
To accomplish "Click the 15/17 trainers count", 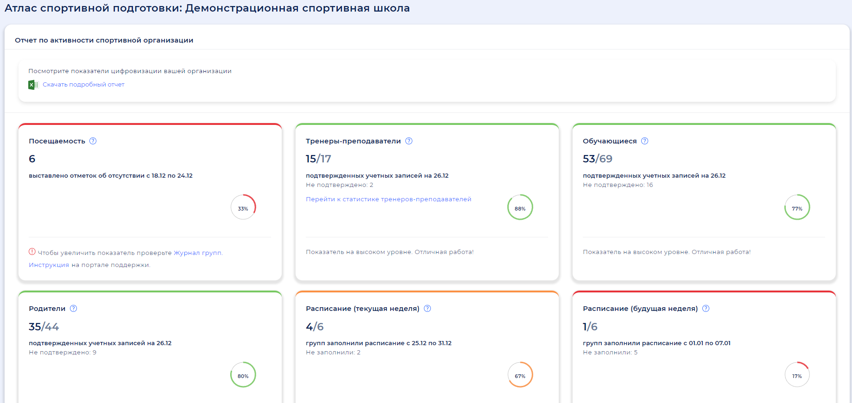I will click(318, 159).
